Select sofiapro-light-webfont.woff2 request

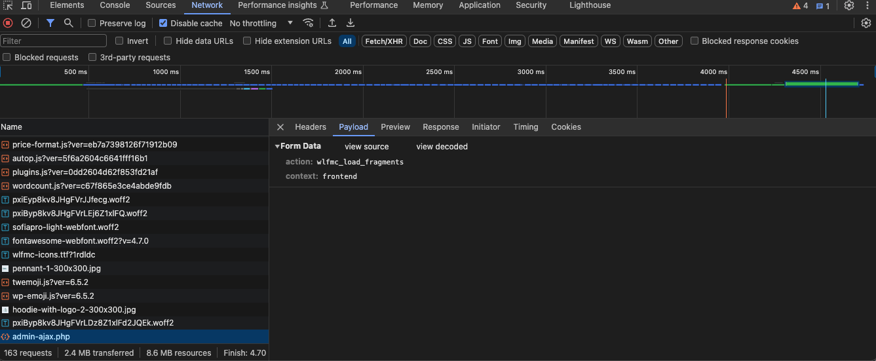pyautogui.click(x=134, y=227)
